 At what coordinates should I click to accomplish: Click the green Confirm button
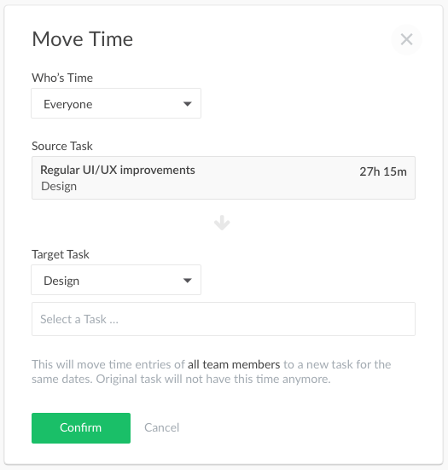tap(81, 428)
